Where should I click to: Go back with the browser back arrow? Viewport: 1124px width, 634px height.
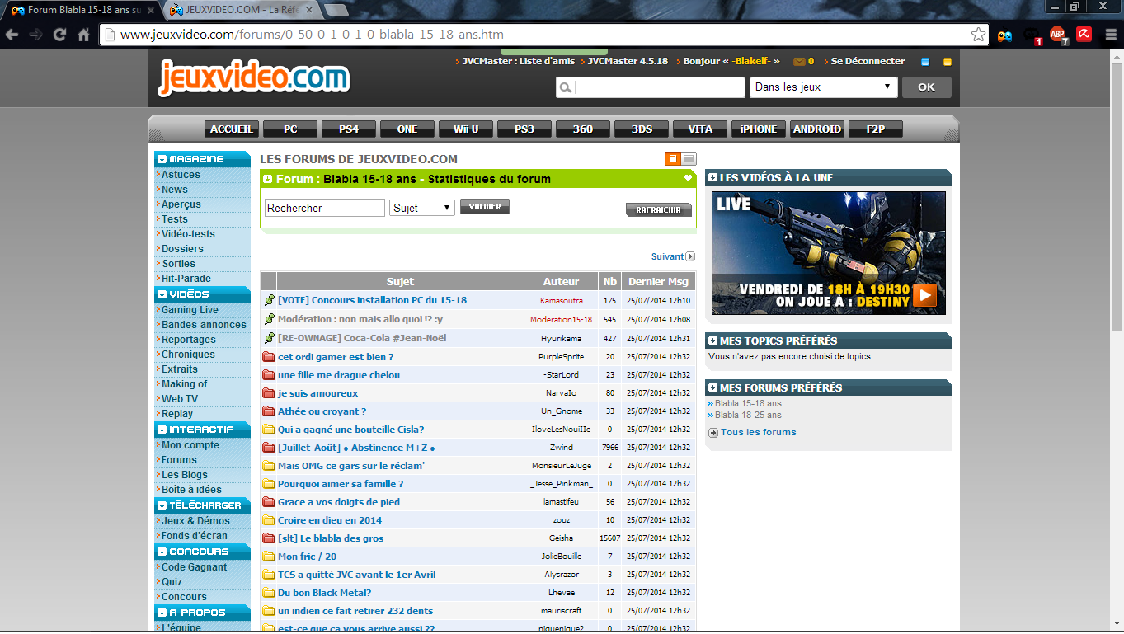coord(12,35)
